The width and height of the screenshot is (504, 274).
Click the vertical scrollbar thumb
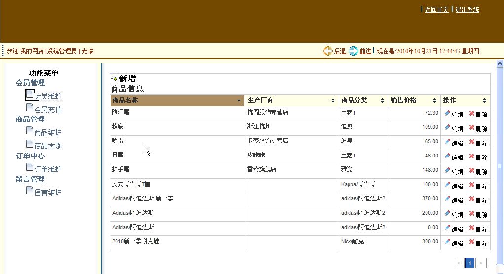point(500,165)
